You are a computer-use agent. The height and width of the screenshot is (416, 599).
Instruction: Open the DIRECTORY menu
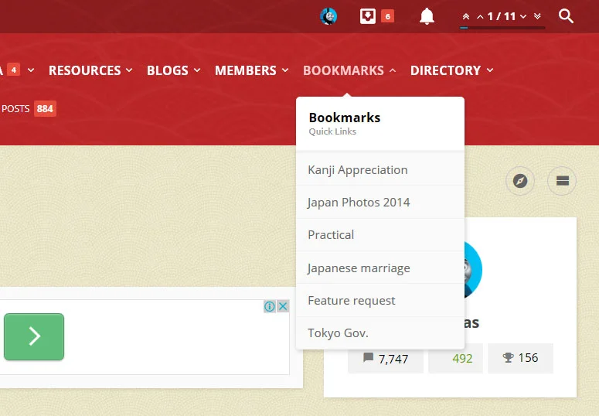(445, 70)
